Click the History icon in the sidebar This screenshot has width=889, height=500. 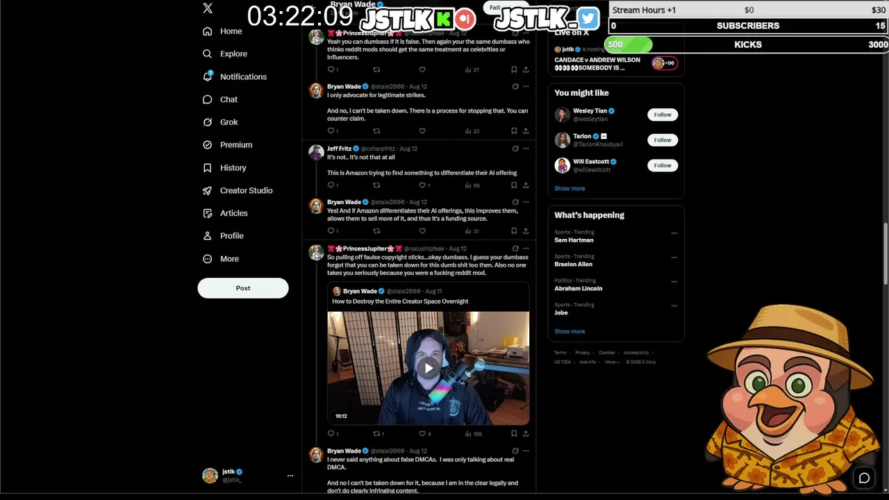pyautogui.click(x=207, y=168)
